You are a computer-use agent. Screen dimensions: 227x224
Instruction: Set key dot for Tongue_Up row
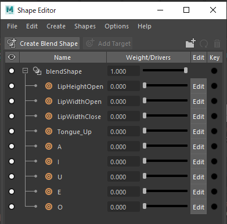[214, 131]
